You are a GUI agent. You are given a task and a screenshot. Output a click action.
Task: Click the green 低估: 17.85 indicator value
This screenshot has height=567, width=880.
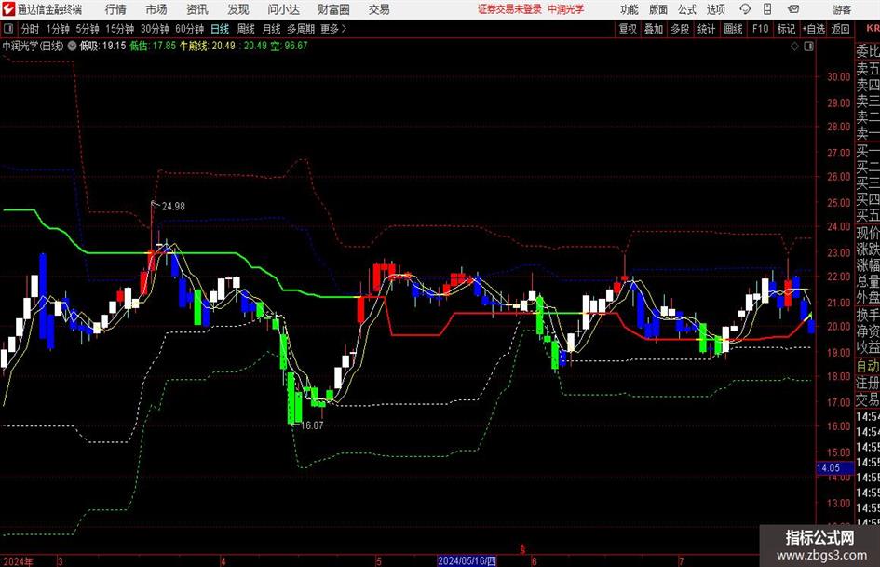pyautogui.click(x=154, y=46)
